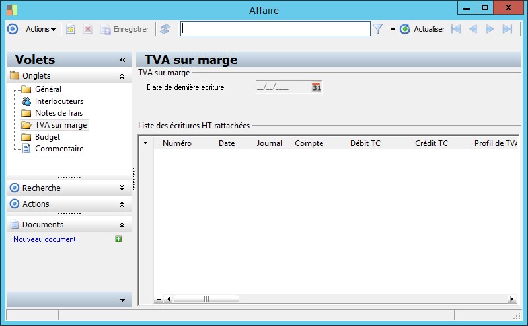
Task: Go to the previous record
Action: click(473, 29)
